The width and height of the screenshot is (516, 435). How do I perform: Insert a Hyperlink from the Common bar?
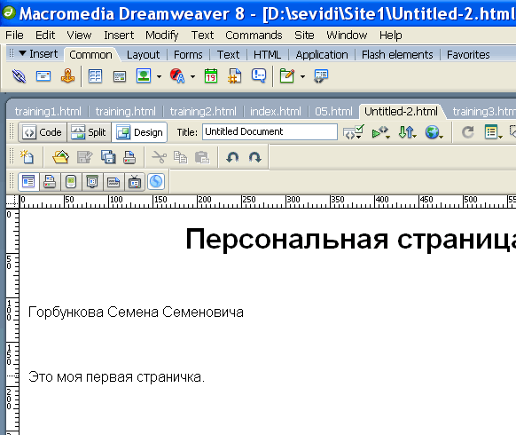(19, 76)
